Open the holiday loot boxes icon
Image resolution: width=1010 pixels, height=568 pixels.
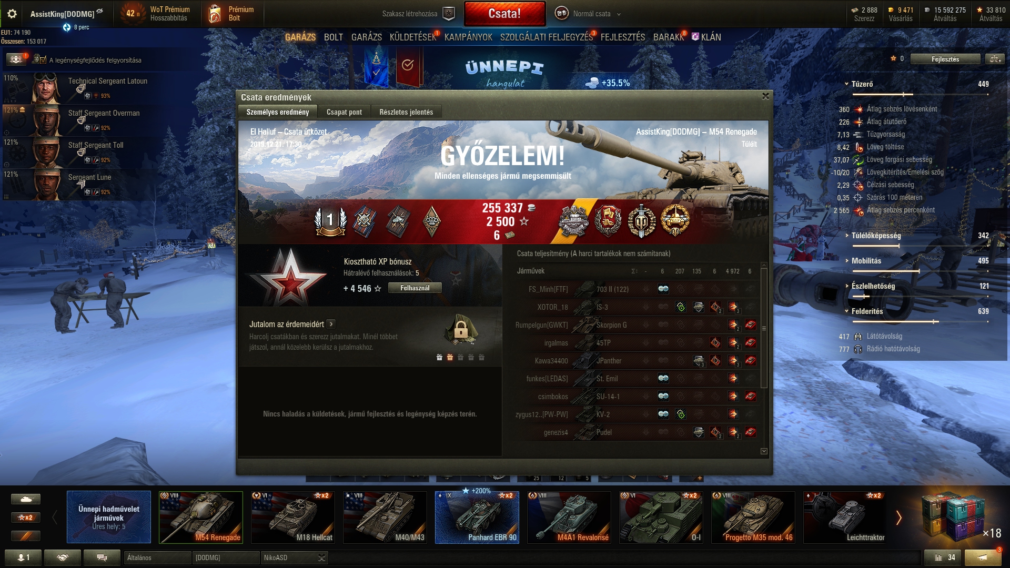[954, 518]
